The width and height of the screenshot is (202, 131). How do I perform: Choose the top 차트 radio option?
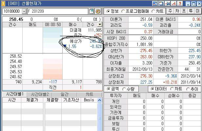tap(153, 11)
